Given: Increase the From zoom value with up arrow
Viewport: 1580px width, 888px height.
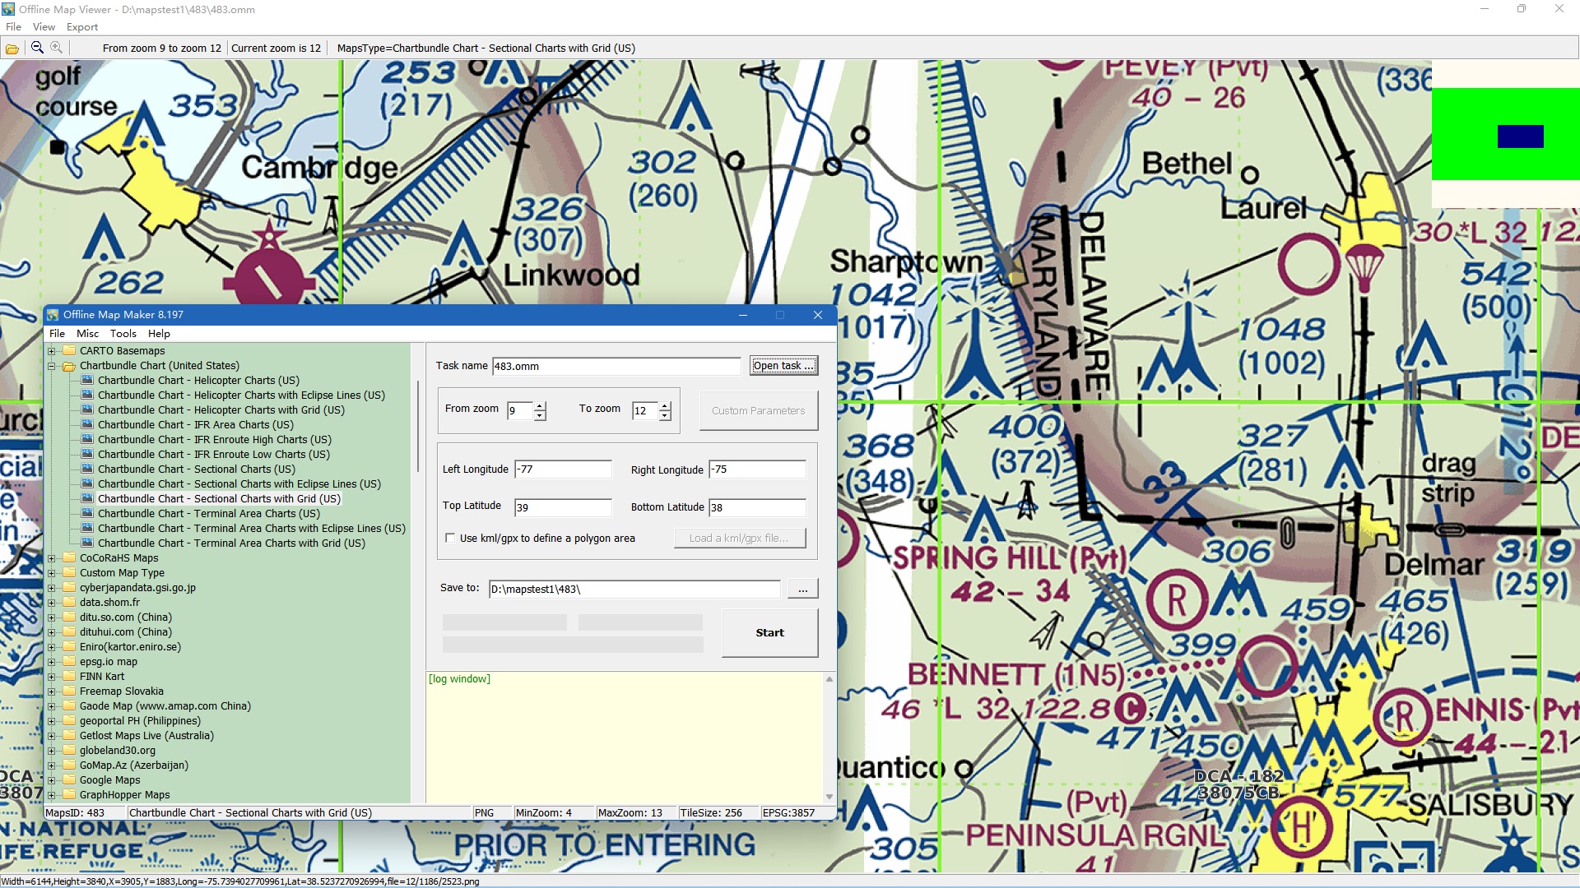Looking at the screenshot, I should [x=540, y=406].
